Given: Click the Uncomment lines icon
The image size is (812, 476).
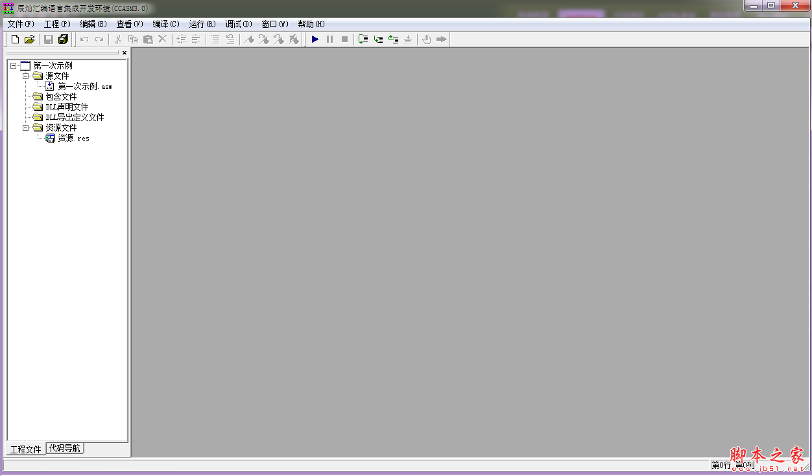Looking at the screenshot, I should [x=230, y=40].
